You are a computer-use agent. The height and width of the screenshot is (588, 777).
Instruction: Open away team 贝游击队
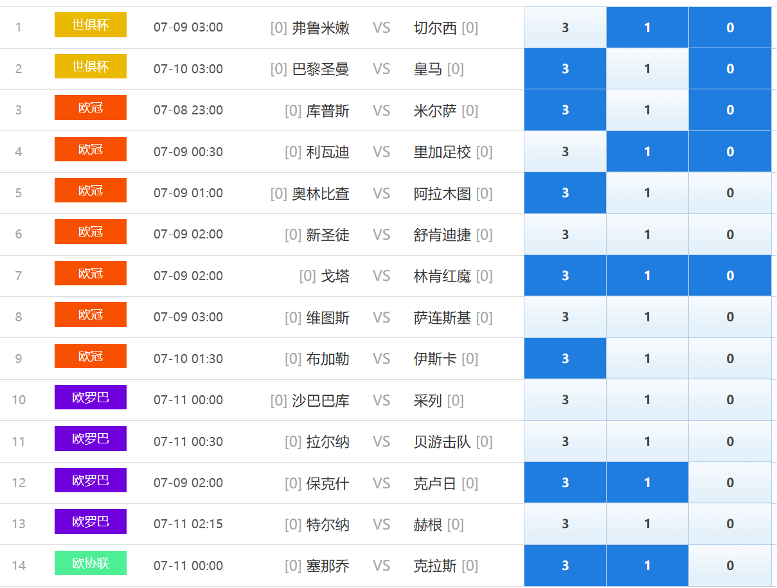click(442, 441)
